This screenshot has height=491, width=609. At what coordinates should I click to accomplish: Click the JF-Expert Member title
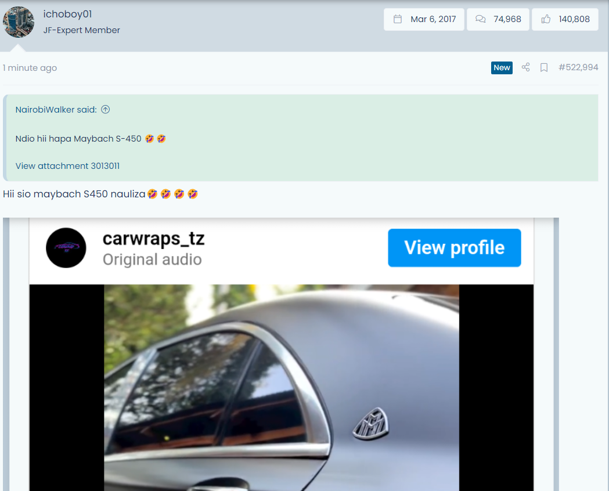coord(81,30)
